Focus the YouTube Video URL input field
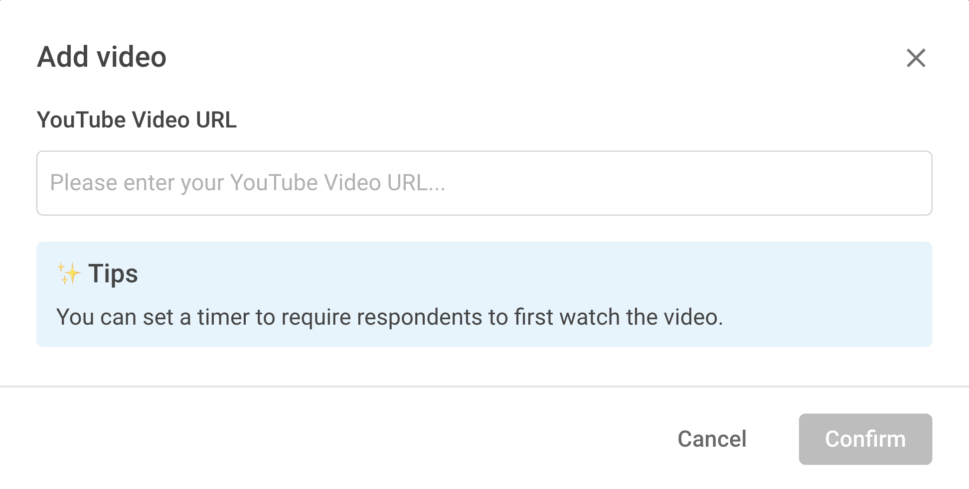The image size is (969, 489). [484, 183]
